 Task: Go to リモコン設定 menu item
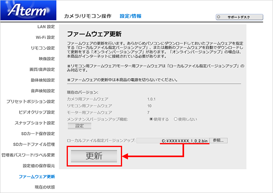point(43,48)
